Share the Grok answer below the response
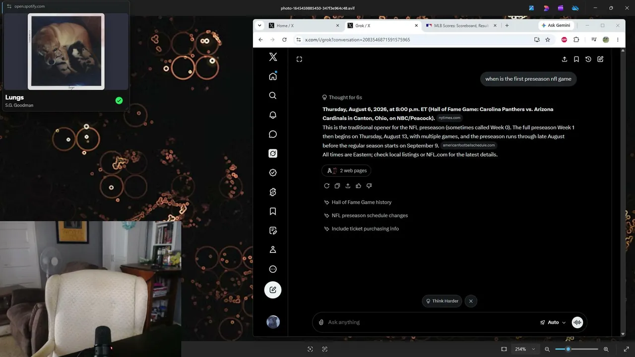 pos(348,186)
